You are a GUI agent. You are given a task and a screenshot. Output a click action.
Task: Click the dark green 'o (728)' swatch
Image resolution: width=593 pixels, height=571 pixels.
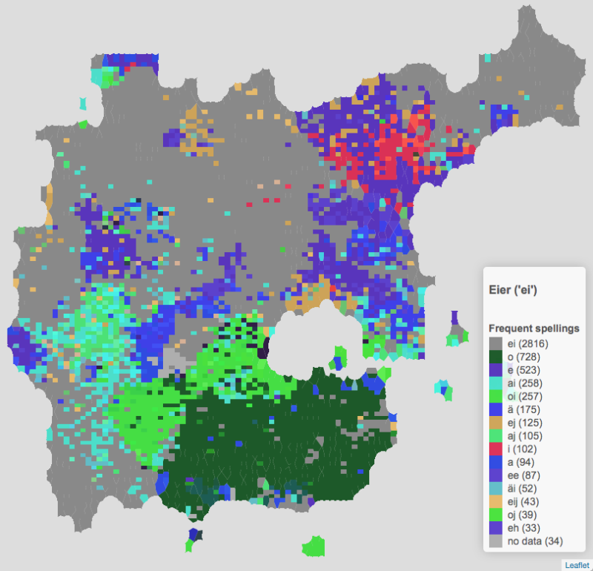tap(495, 357)
